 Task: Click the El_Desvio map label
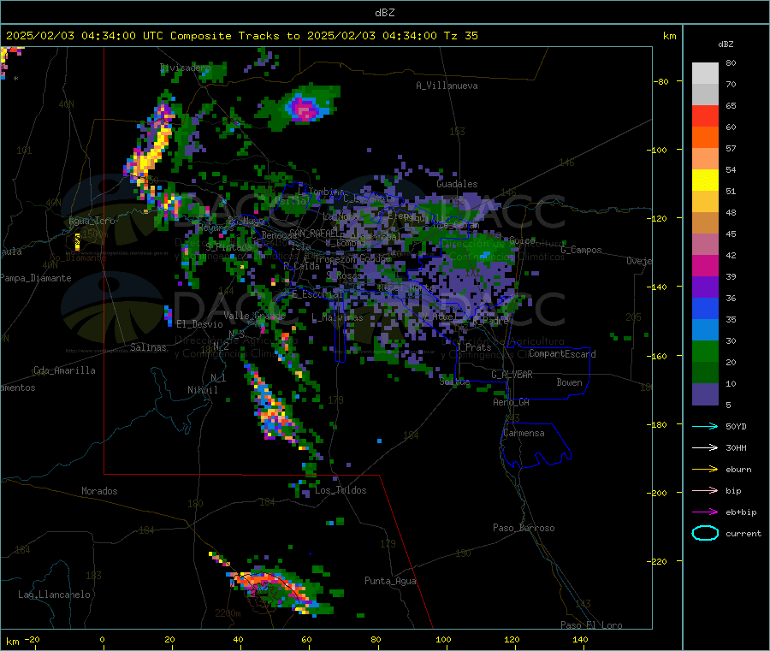click(200, 324)
